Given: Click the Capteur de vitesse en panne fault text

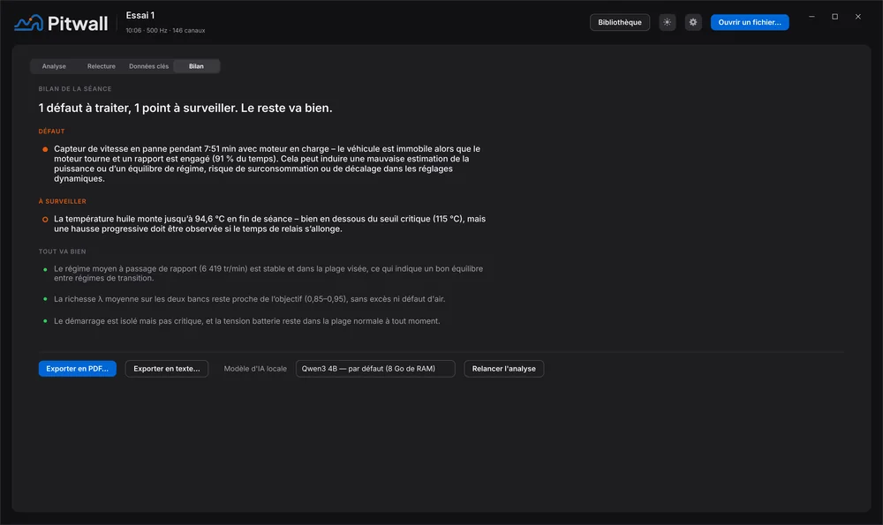Looking at the screenshot, I should click(x=269, y=164).
